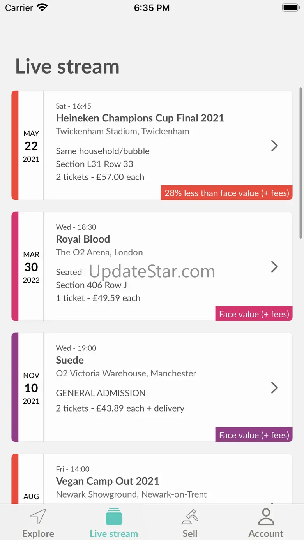Tap the Sell gavel icon
The image size is (304, 540).
[x=190, y=517]
